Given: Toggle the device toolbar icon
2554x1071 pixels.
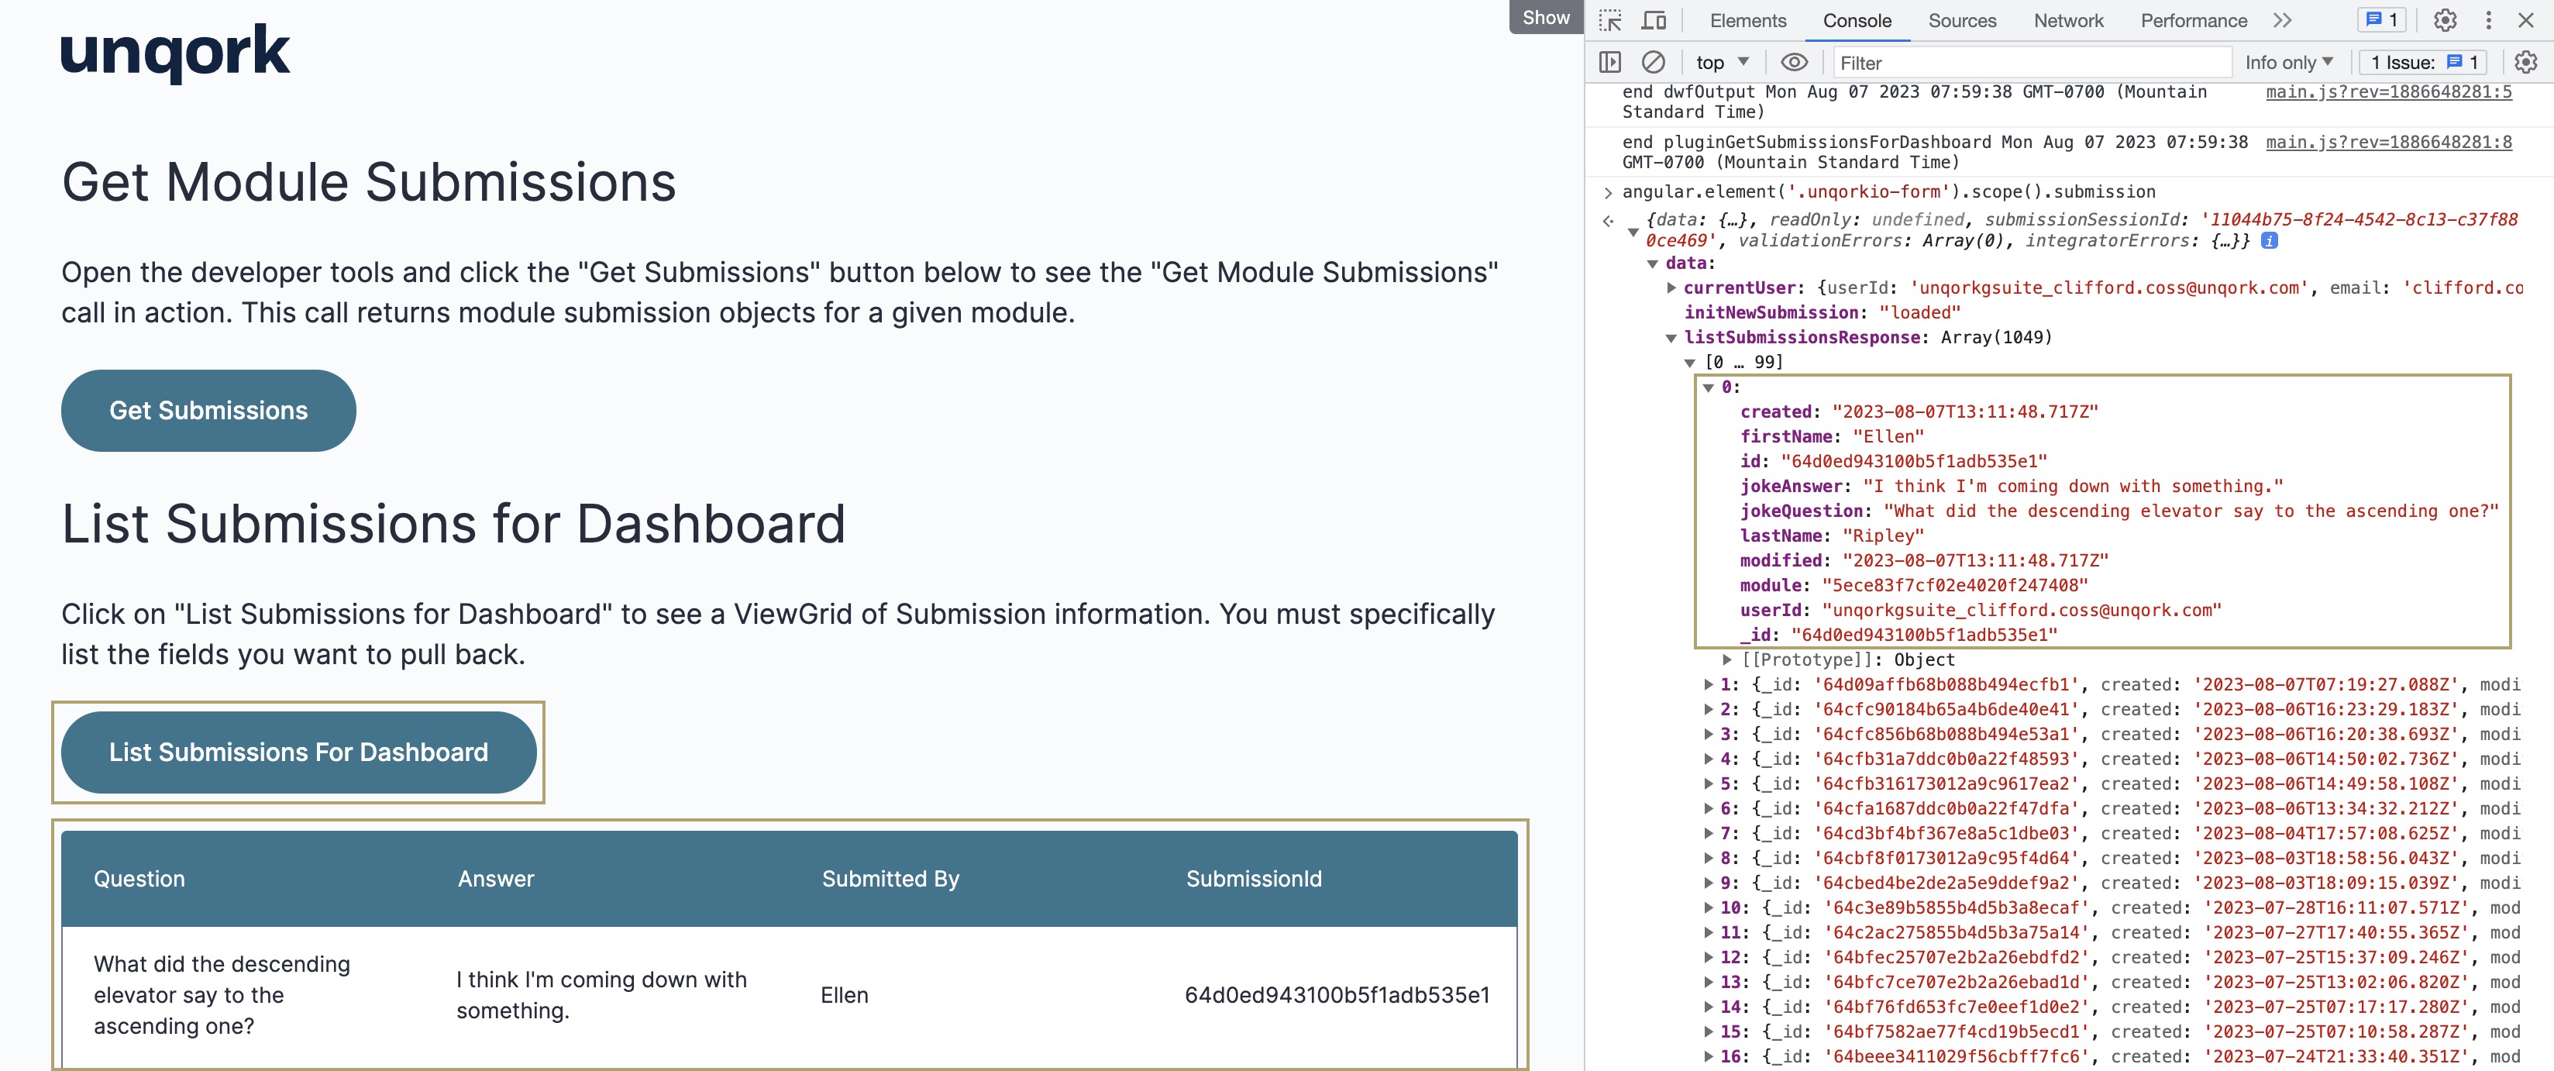Looking at the screenshot, I should [x=1654, y=21].
